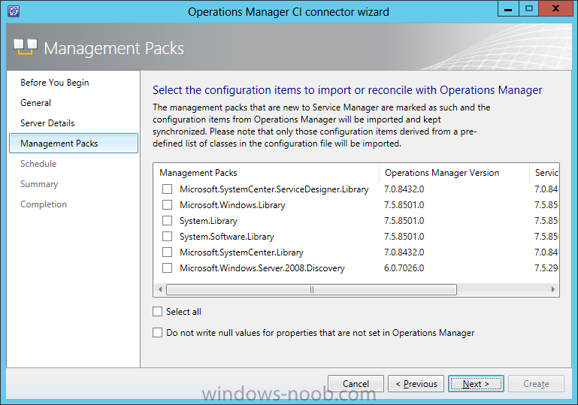Open the Server Details step

[x=47, y=123]
